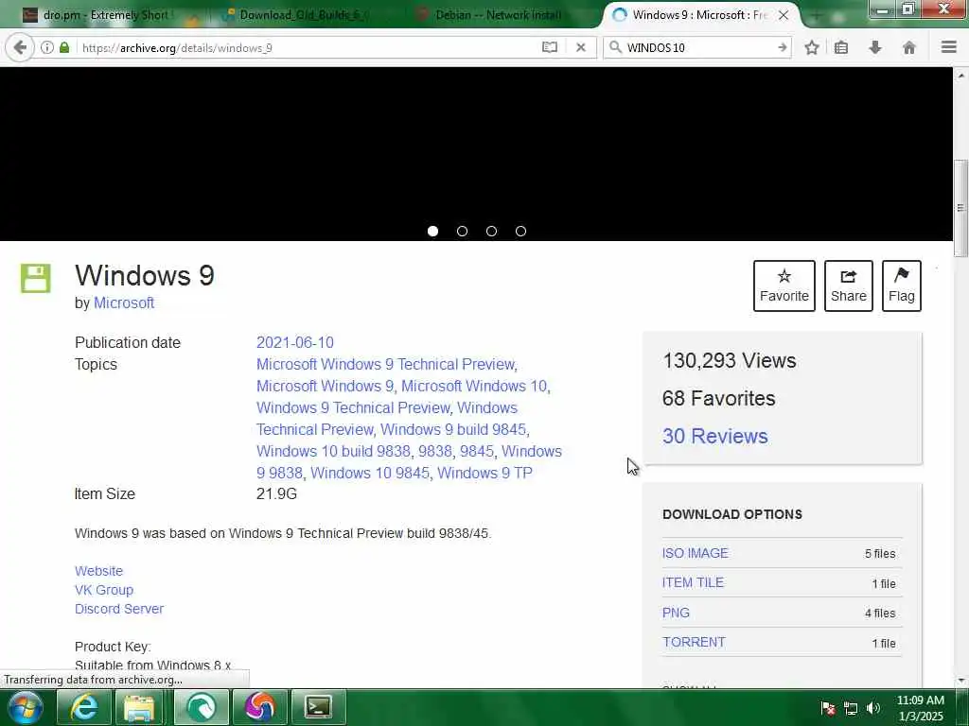Click scrollbar up arrow
The width and height of the screenshot is (969, 726).
(960, 76)
